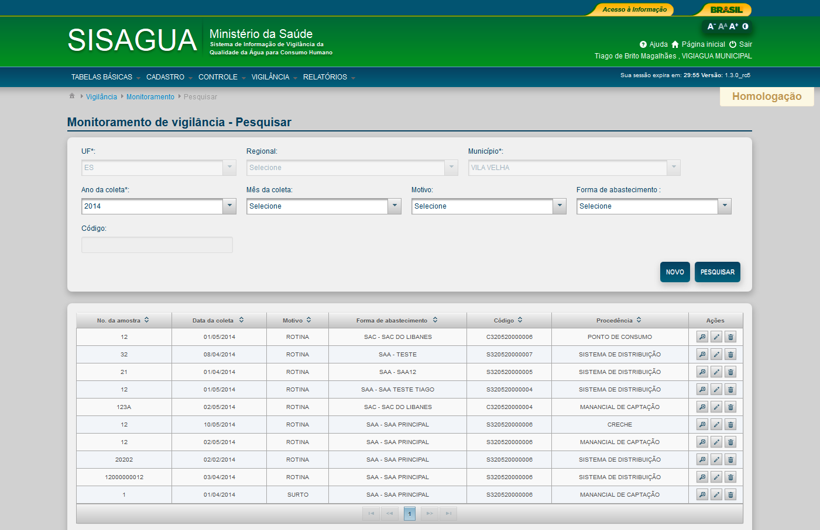Open the Monitoramento breadcrumb link
This screenshot has width=820, height=530.
(x=150, y=97)
